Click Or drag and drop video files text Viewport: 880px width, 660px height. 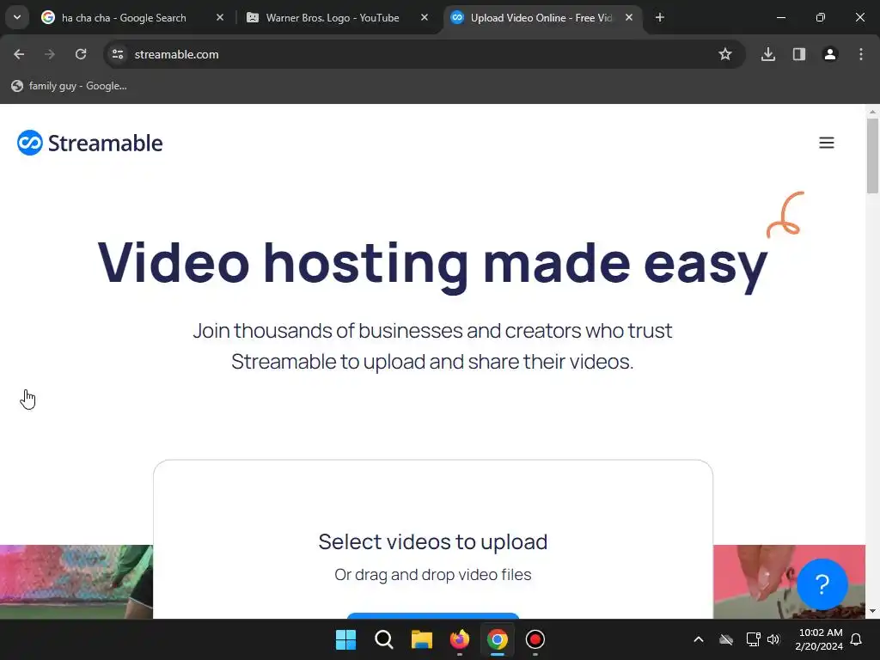pos(433,575)
